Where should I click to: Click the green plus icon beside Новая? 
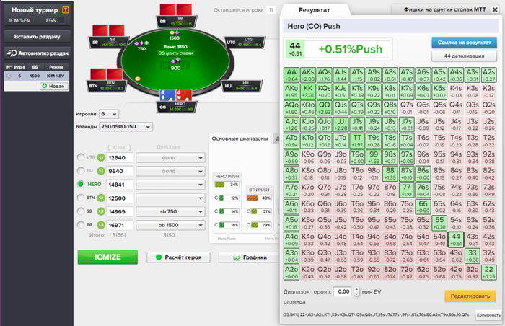tap(45, 86)
